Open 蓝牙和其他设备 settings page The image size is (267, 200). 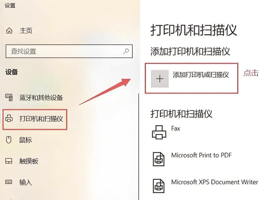click(41, 98)
